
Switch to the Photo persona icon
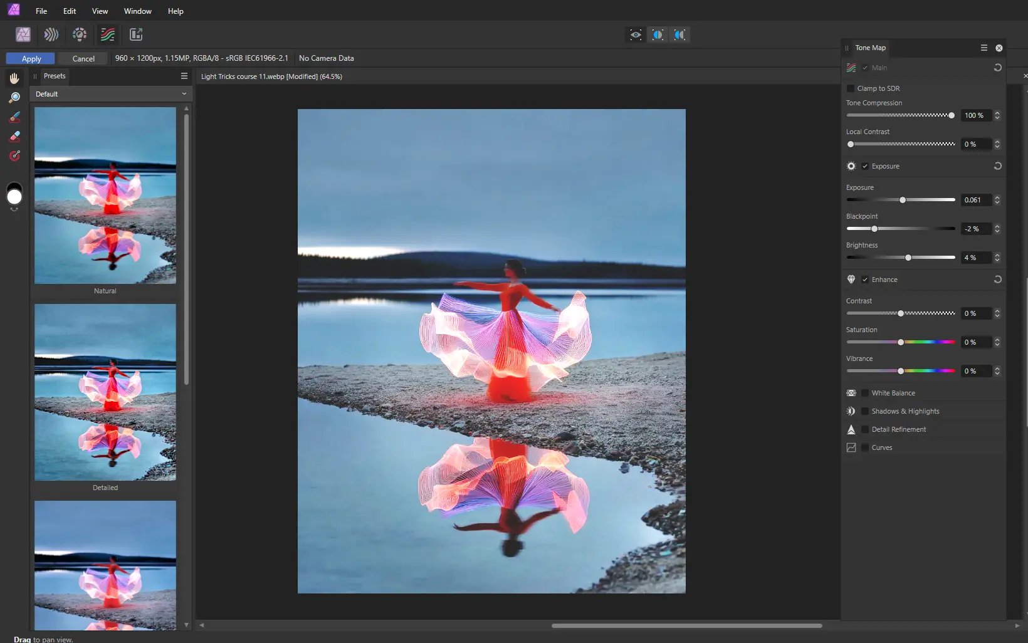pos(23,34)
